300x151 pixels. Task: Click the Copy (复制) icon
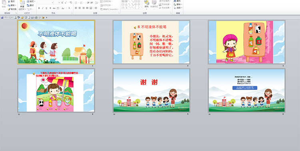coord(9,5)
